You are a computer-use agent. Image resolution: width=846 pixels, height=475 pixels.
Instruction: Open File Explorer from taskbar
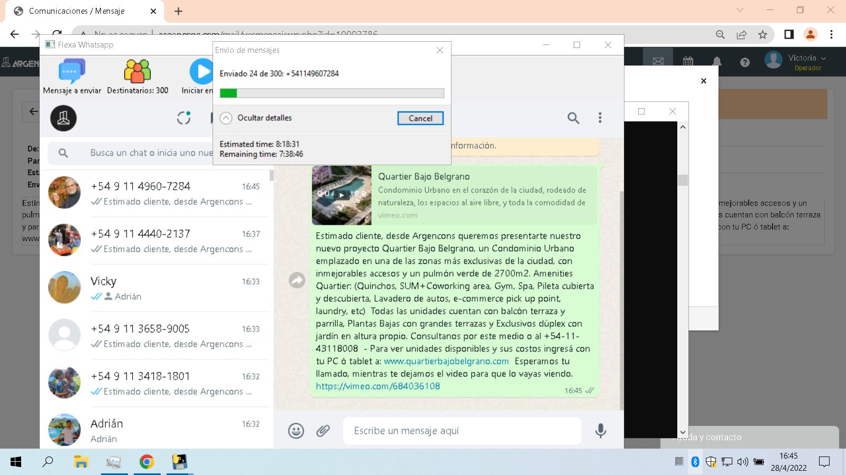point(81,462)
